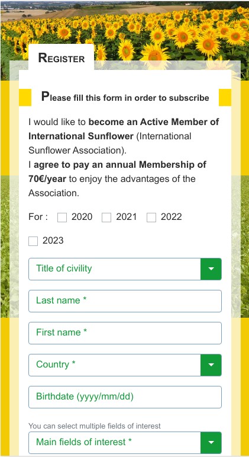Image resolution: width=249 pixels, height=457 pixels.
Task: Click the 2022 label text
Action: [x=172, y=217]
